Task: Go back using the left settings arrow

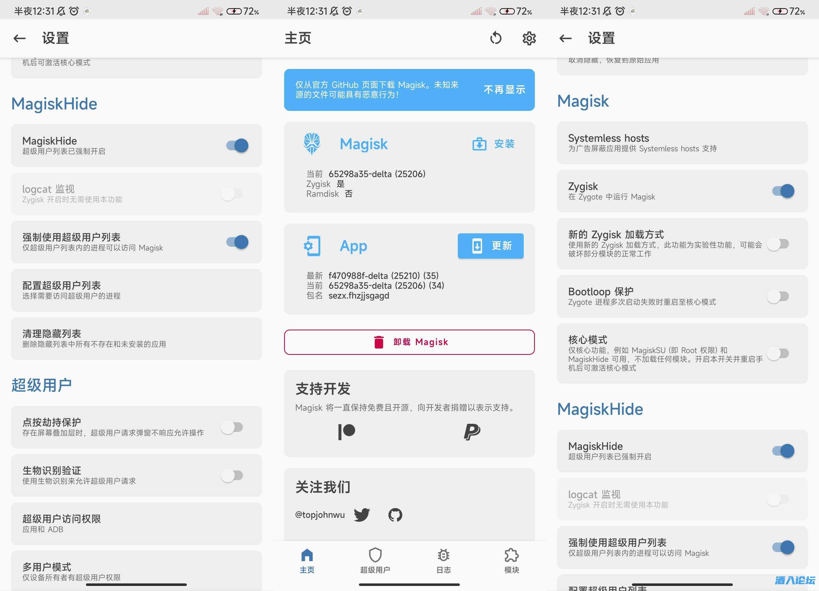Action: (x=19, y=38)
